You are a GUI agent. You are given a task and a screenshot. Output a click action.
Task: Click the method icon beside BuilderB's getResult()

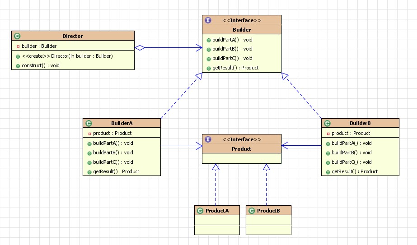pos(328,172)
